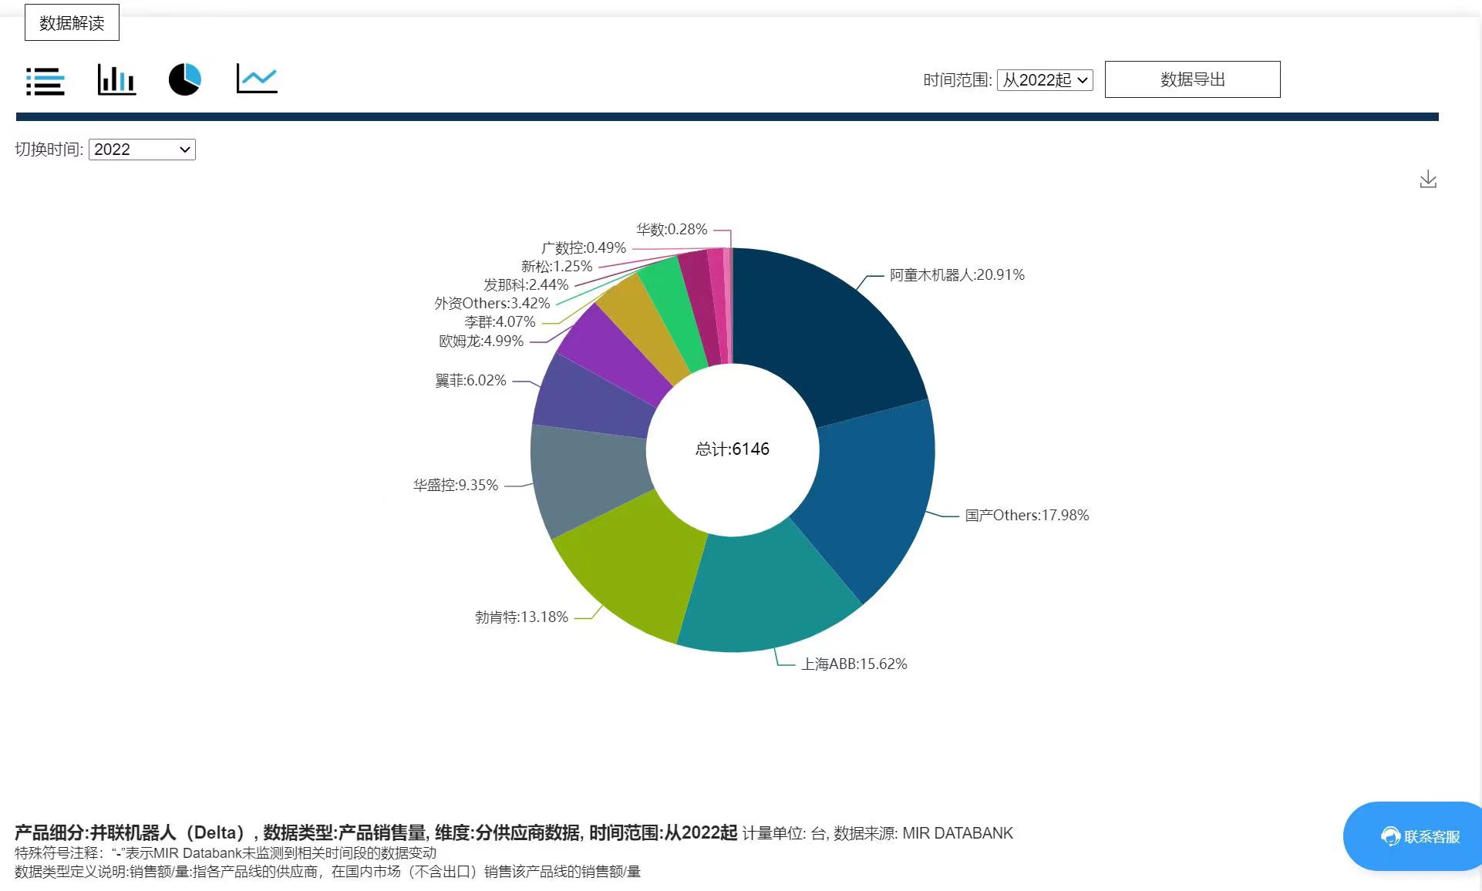Switch to the bar chart view icon
Viewport: 1482px width, 891px height.
coord(116,79)
